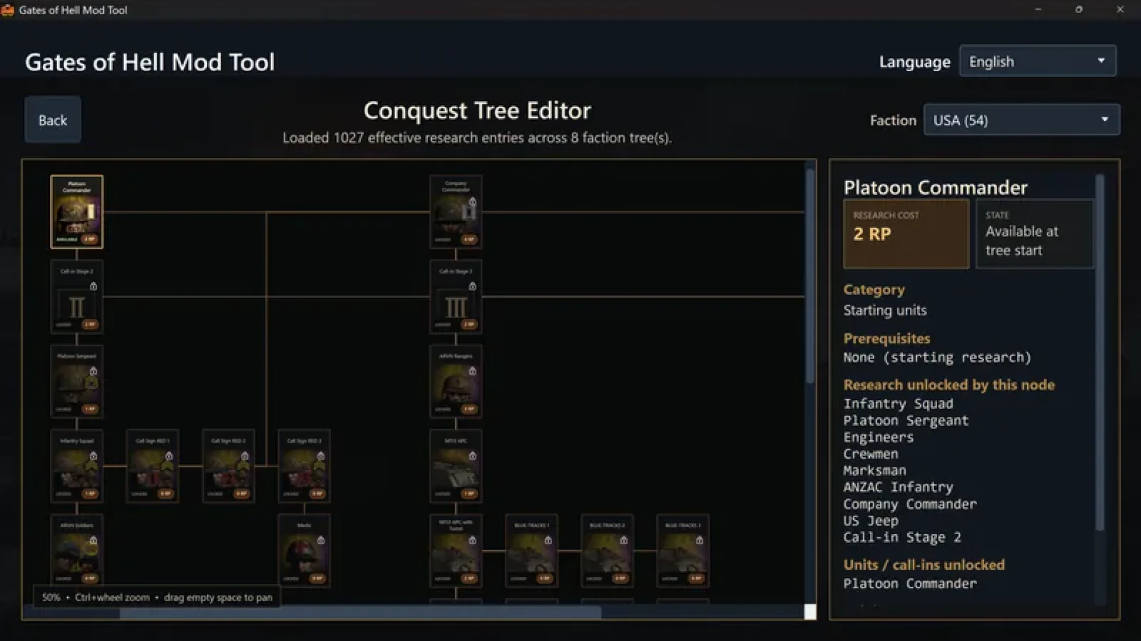Click 'Platoon Sergeant' in unlocked research list
Viewport: 1141px width, 641px height.
[906, 421]
